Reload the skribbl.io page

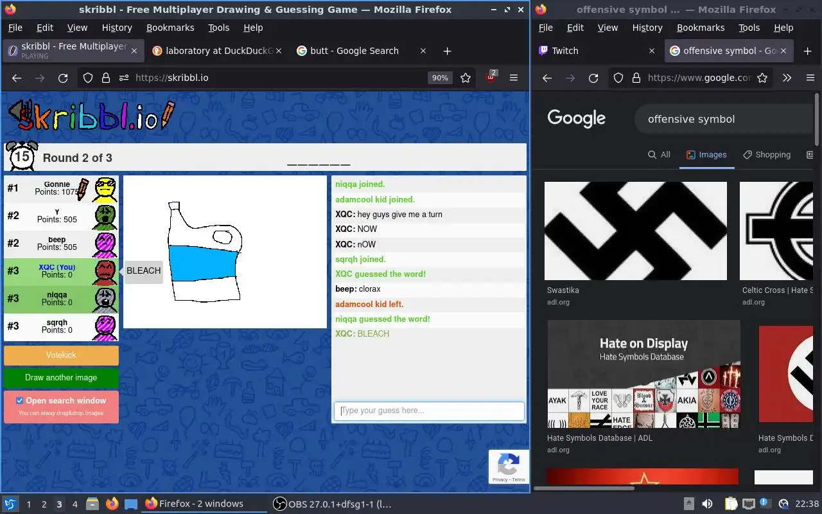63,78
